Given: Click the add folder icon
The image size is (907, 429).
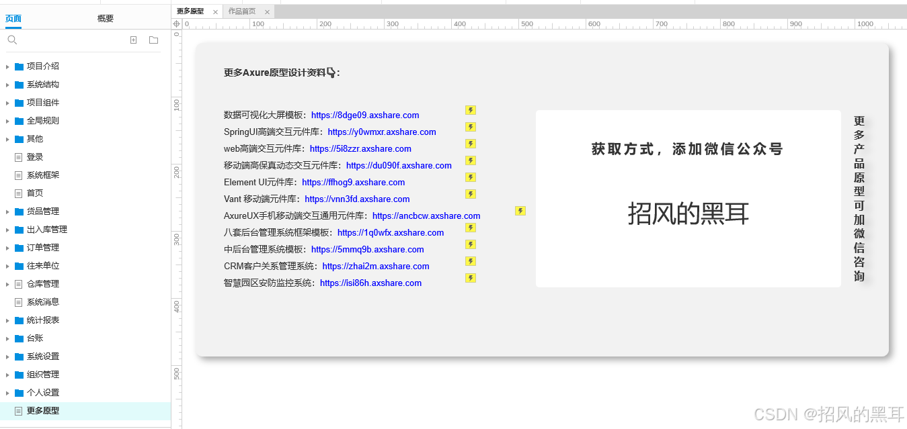Looking at the screenshot, I should tap(153, 40).
